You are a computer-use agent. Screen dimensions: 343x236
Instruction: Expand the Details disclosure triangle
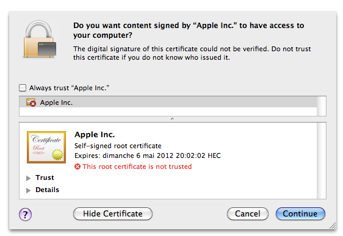[29, 190]
